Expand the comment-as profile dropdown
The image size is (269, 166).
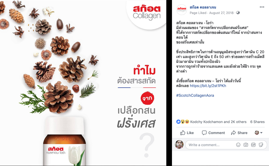[259, 133]
